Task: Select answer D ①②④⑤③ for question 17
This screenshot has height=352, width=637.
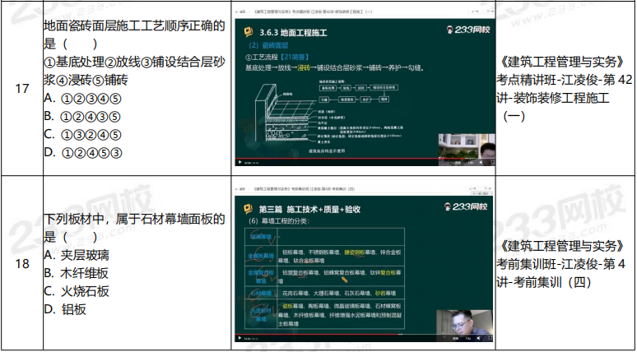Action: pos(82,152)
